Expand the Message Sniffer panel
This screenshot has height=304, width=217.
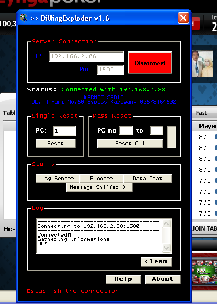point(99,187)
